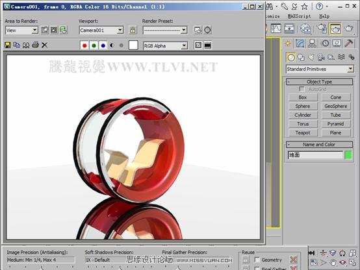
Task: Click the wrench key icon in title bar
Action: point(284,6)
